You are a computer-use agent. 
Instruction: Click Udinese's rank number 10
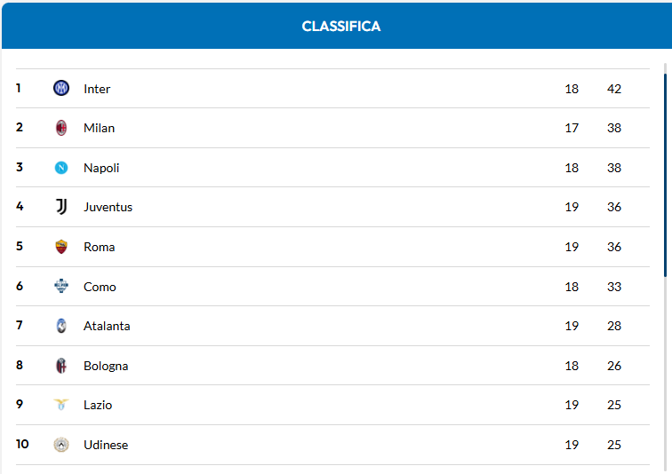point(22,445)
